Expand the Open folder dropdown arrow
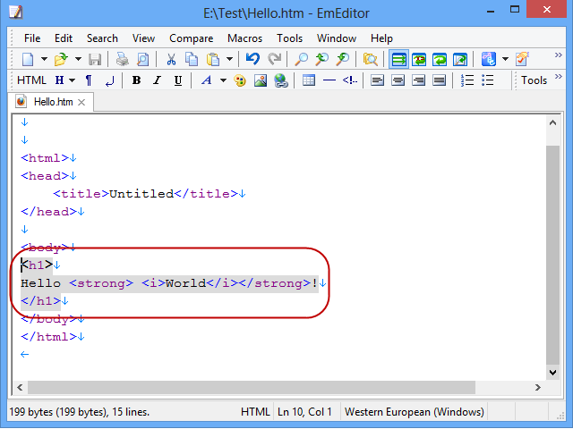This screenshot has width=573, height=429. pyautogui.click(x=77, y=60)
